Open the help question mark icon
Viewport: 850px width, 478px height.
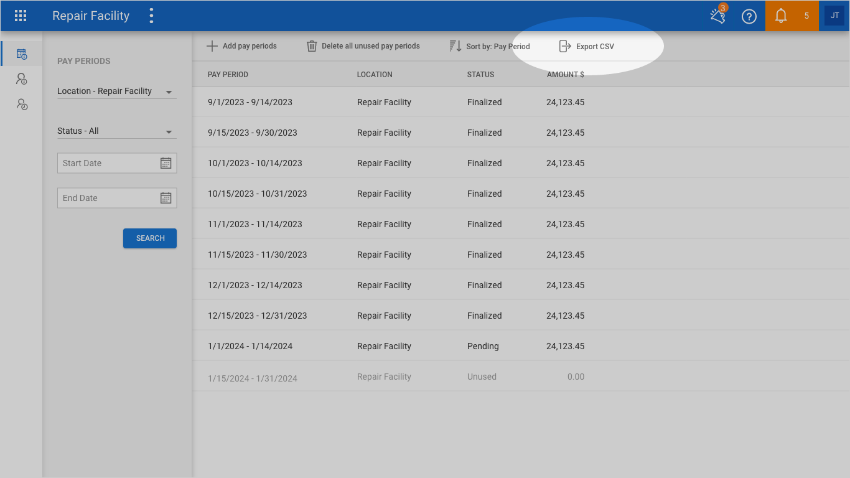[749, 16]
